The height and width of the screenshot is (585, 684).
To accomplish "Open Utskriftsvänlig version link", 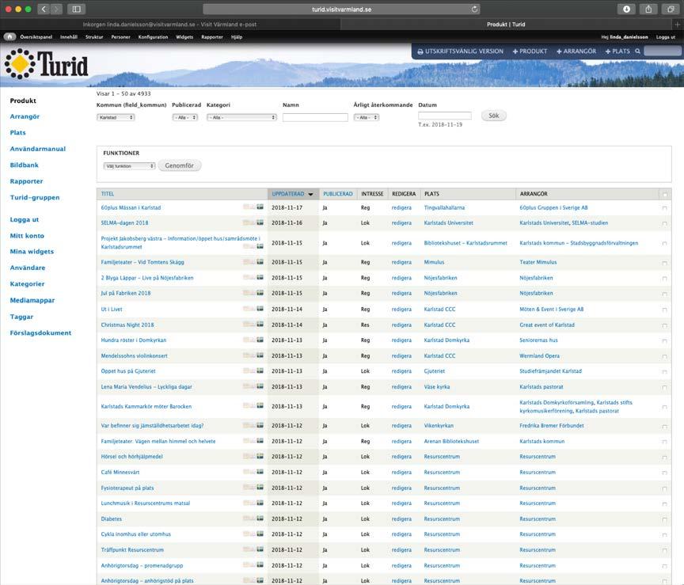I will click(x=460, y=51).
